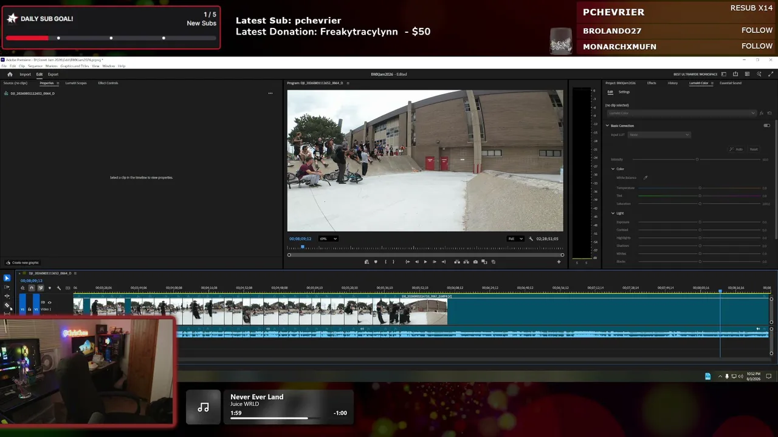The image size is (778, 437).
Task: Adjust the Temperature slider handle
Action: (x=700, y=188)
